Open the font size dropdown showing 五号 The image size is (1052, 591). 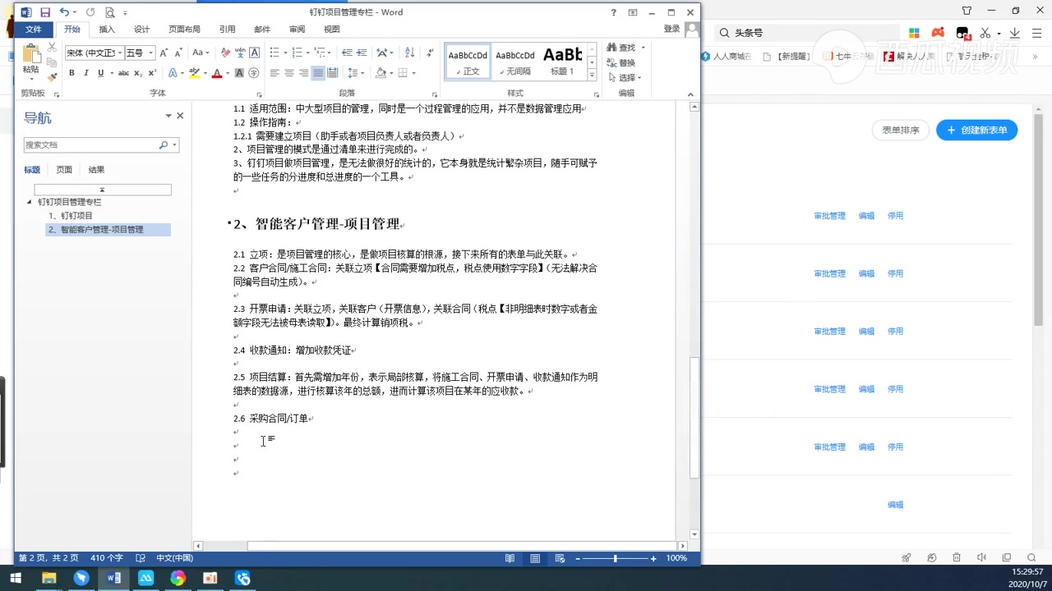pos(151,53)
